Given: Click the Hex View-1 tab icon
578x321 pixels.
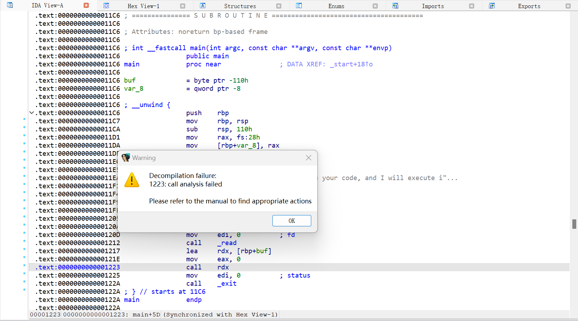Looking at the screenshot, I should coord(106,6).
